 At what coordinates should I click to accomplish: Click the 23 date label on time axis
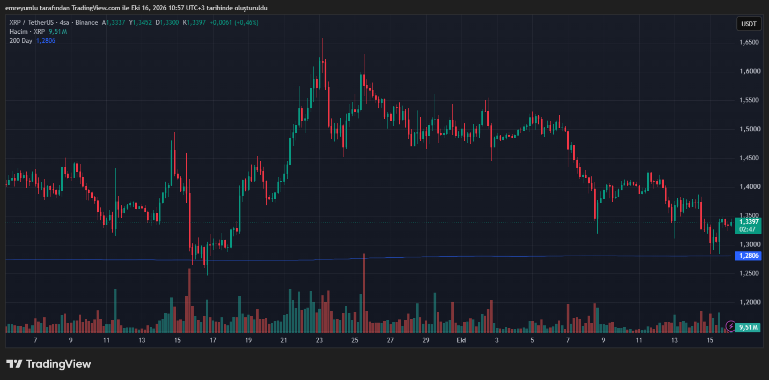(x=319, y=340)
